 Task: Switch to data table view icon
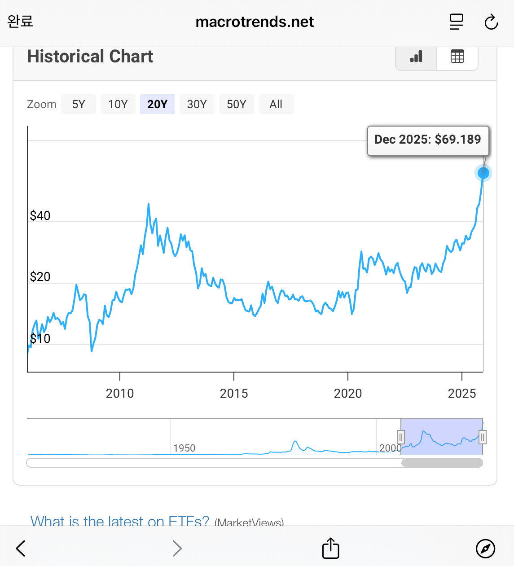pyautogui.click(x=457, y=57)
